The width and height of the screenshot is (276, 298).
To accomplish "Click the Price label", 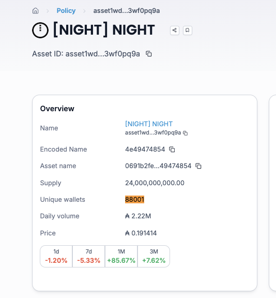I will click(48, 233).
